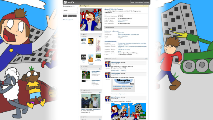Open the large profile avatar picture
The width and height of the screenshot is (213, 120).
91,20
